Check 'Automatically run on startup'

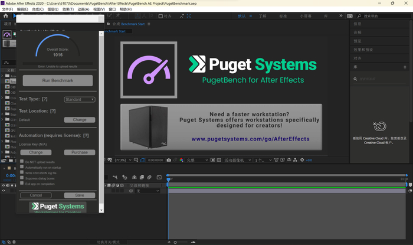[22, 166]
